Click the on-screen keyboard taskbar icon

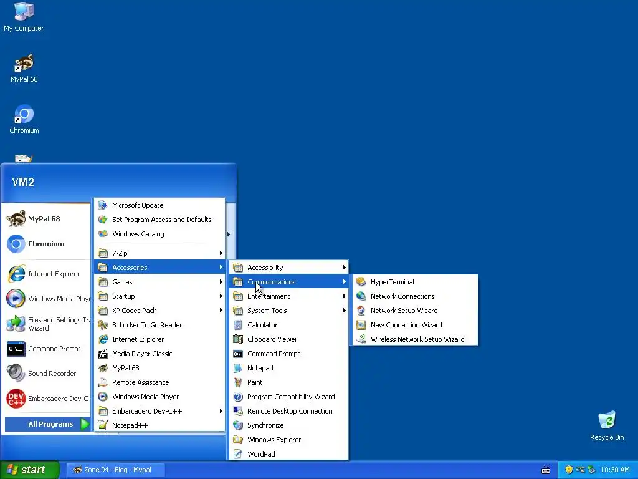546,470
